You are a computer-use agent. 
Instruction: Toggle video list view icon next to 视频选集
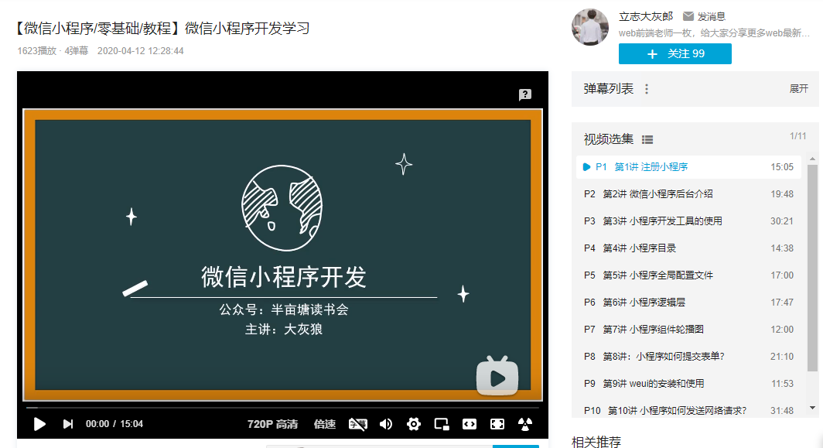pos(647,140)
